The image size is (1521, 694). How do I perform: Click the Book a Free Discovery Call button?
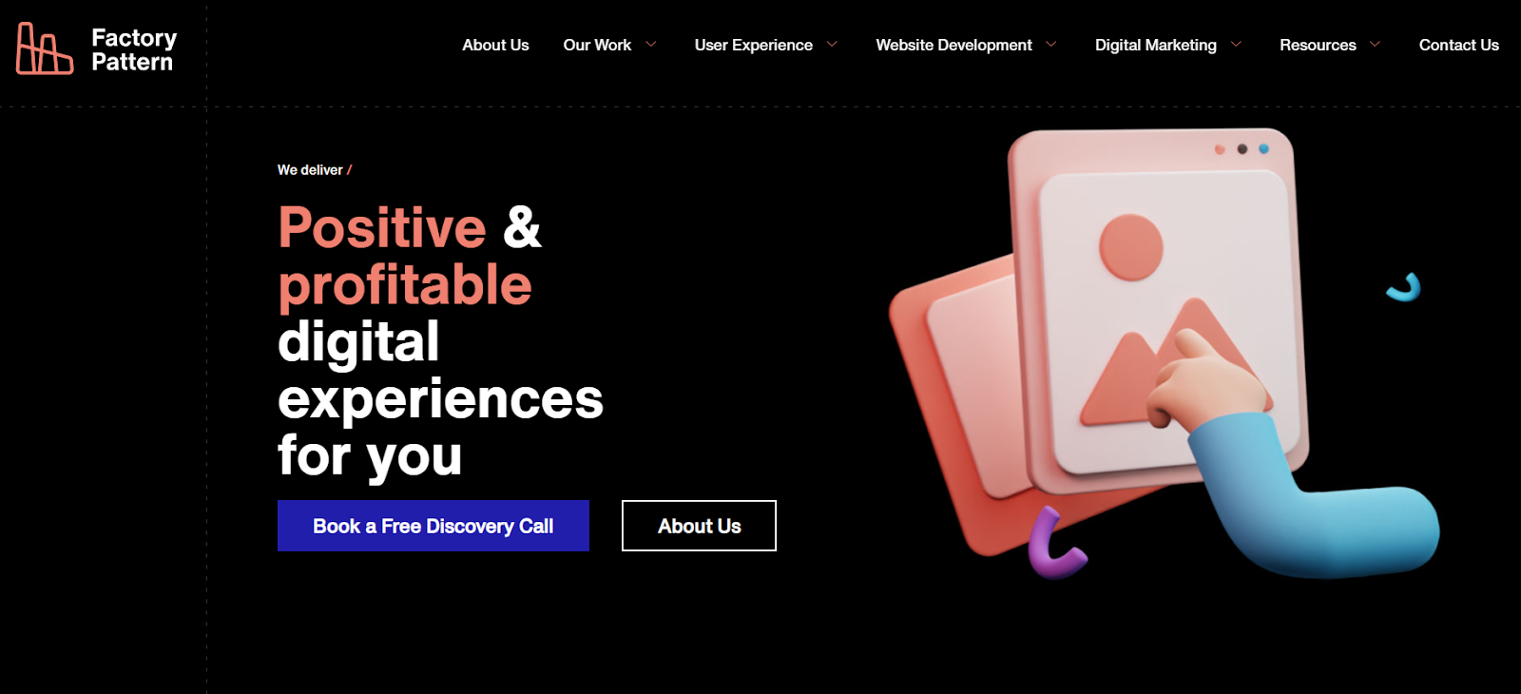[x=433, y=526]
